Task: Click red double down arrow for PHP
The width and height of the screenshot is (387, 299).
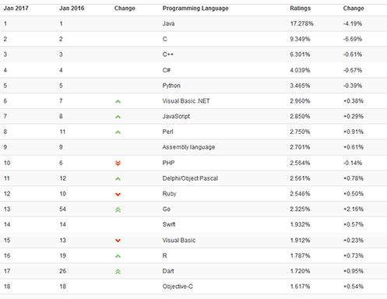Action: (118, 164)
